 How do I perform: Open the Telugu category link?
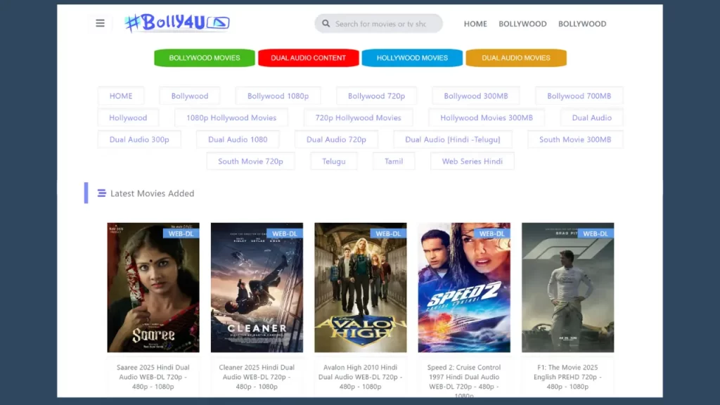tap(333, 161)
